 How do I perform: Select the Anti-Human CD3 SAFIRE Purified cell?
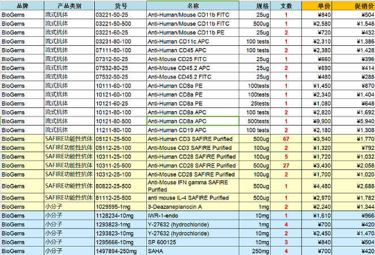point(193,139)
